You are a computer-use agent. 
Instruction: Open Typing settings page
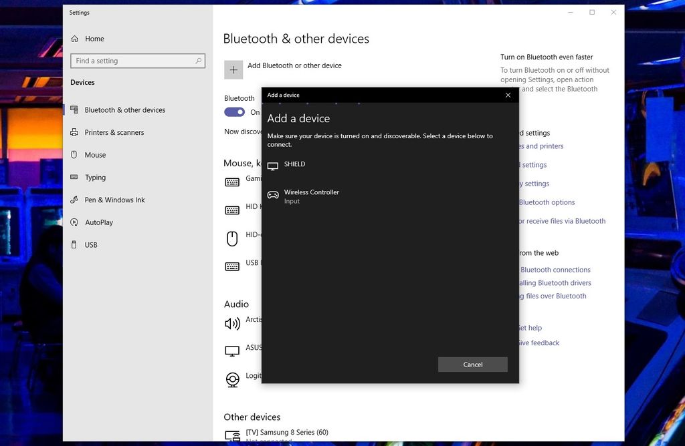95,178
